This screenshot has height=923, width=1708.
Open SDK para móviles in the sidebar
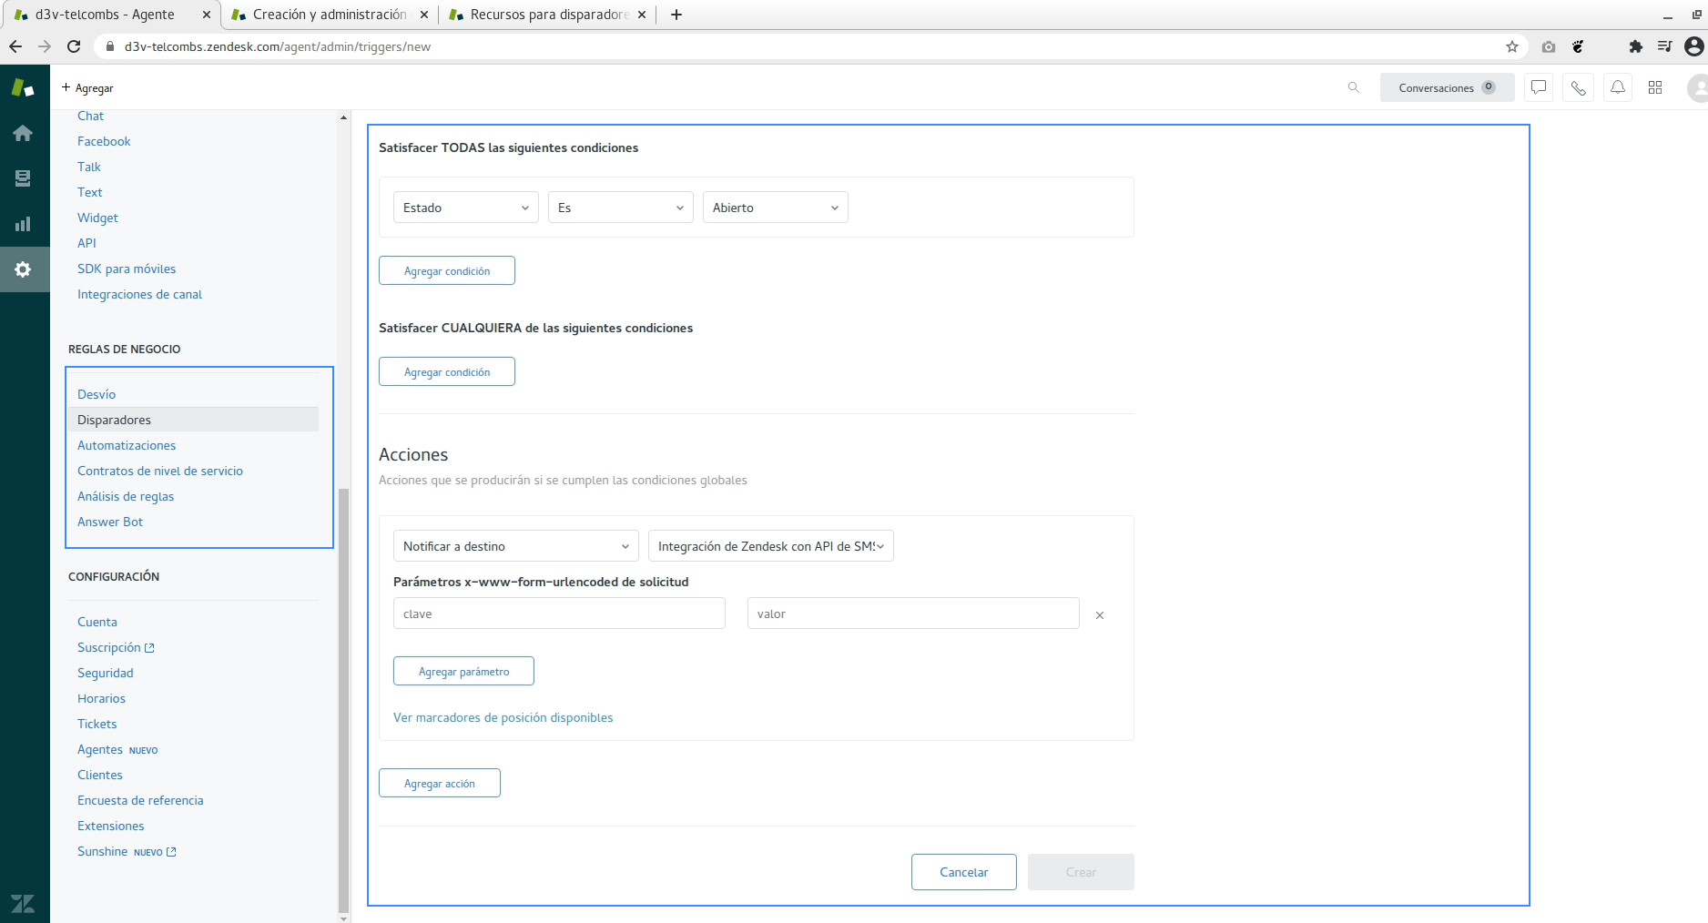click(x=127, y=269)
